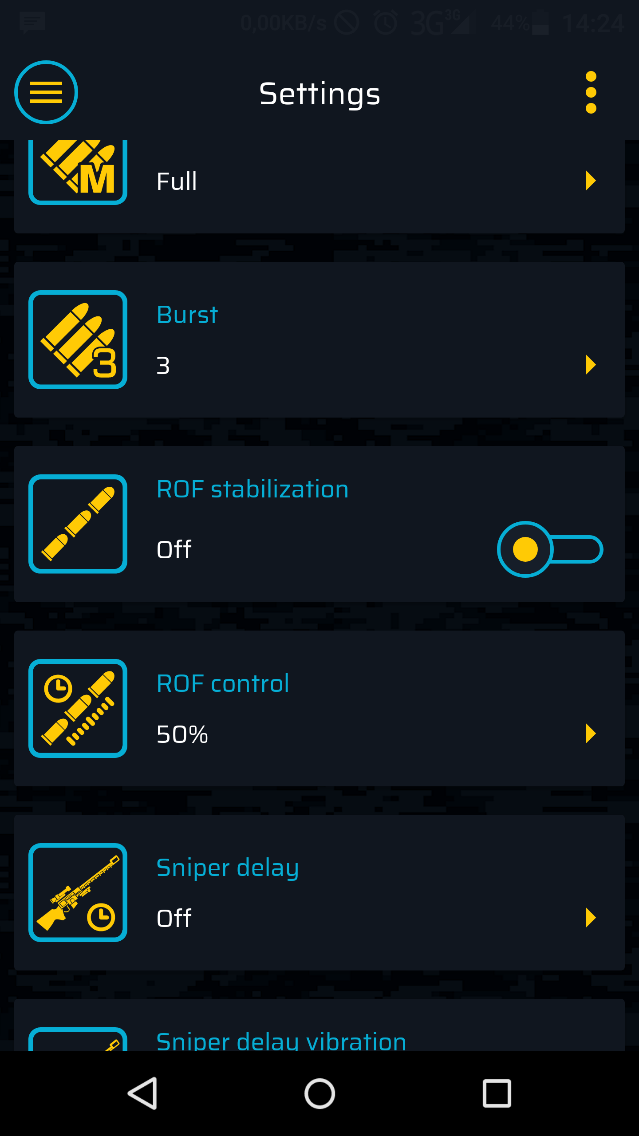
Task: Tap the Sniper delay rifle icon
Action: pyautogui.click(x=78, y=892)
